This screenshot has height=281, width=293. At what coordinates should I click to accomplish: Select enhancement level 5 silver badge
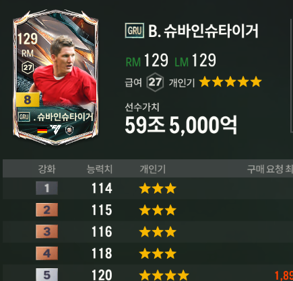[x=46, y=275]
